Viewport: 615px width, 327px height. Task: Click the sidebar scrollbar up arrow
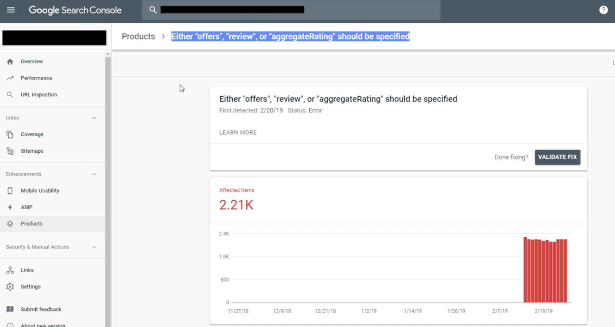pyautogui.click(x=108, y=54)
